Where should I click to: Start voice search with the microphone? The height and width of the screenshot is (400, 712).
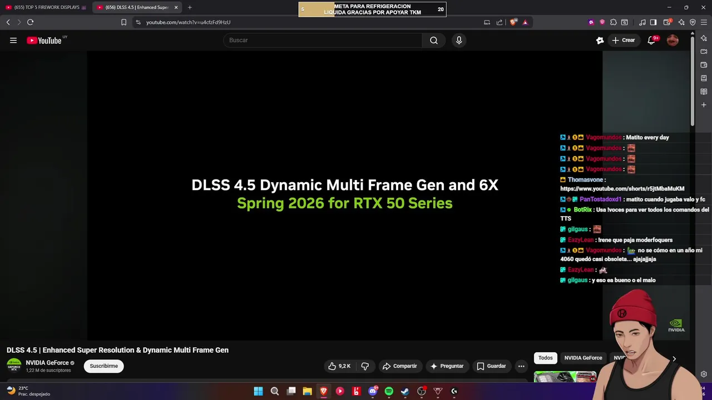[x=459, y=40]
